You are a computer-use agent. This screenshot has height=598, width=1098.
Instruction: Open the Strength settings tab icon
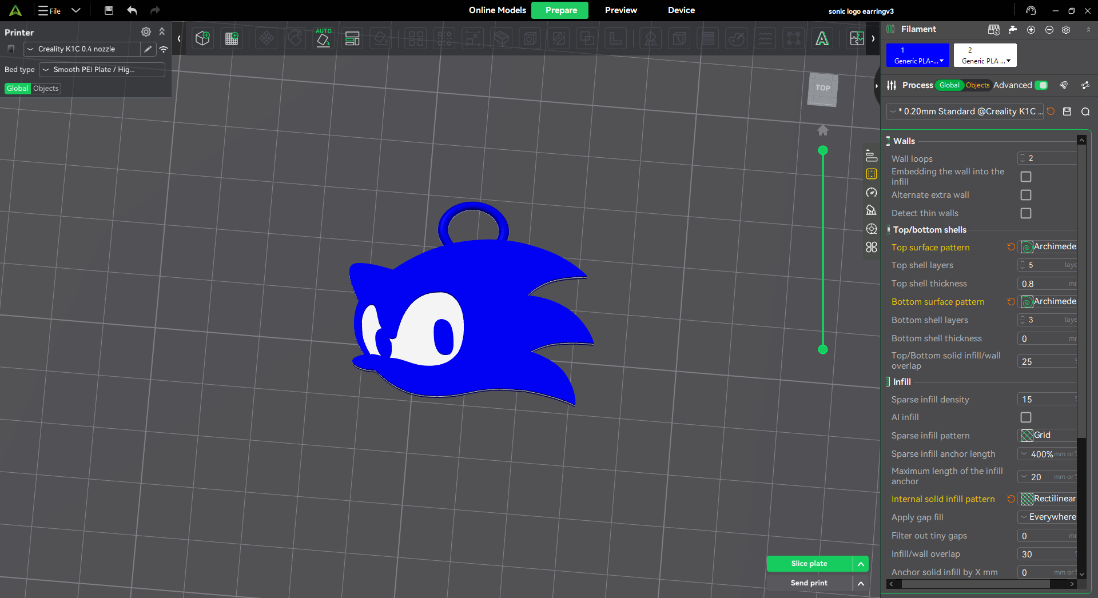coord(872,174)
